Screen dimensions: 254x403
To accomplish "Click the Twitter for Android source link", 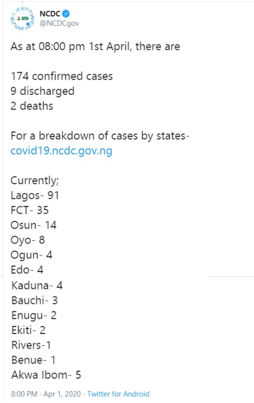I will point(118,394).
